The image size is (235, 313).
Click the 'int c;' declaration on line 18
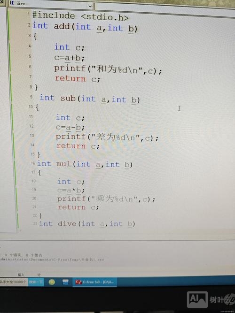[x=71, y=182]
